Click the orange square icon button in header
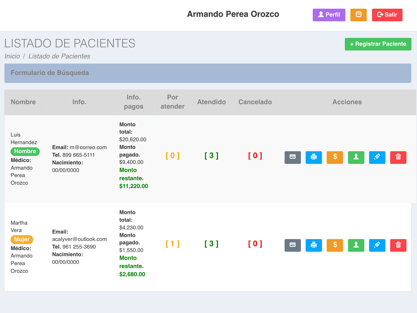 tap(358, 15)
